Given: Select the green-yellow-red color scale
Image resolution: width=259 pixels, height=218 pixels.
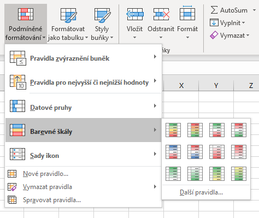Looking at the screenshot, I should click(173, 130).
